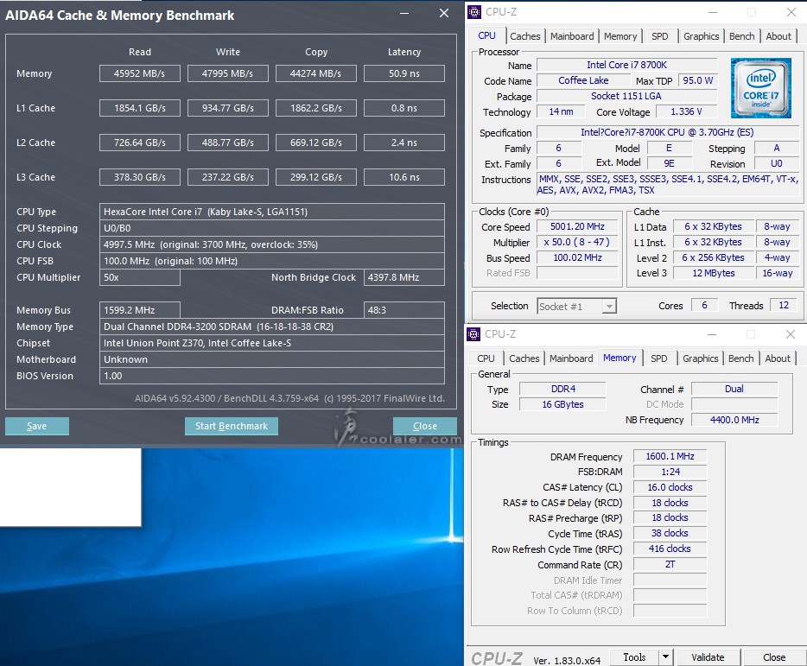Click the Chipset field Intel Union Point Z370
807x666 pixels.
tap(272, 343)
